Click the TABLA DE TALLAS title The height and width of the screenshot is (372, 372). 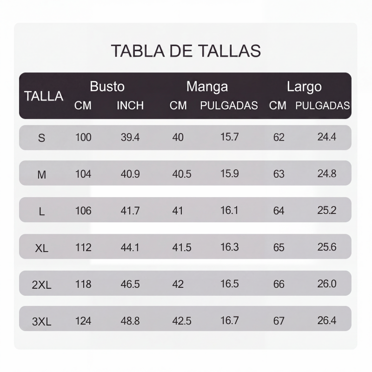tap(186, 51)
